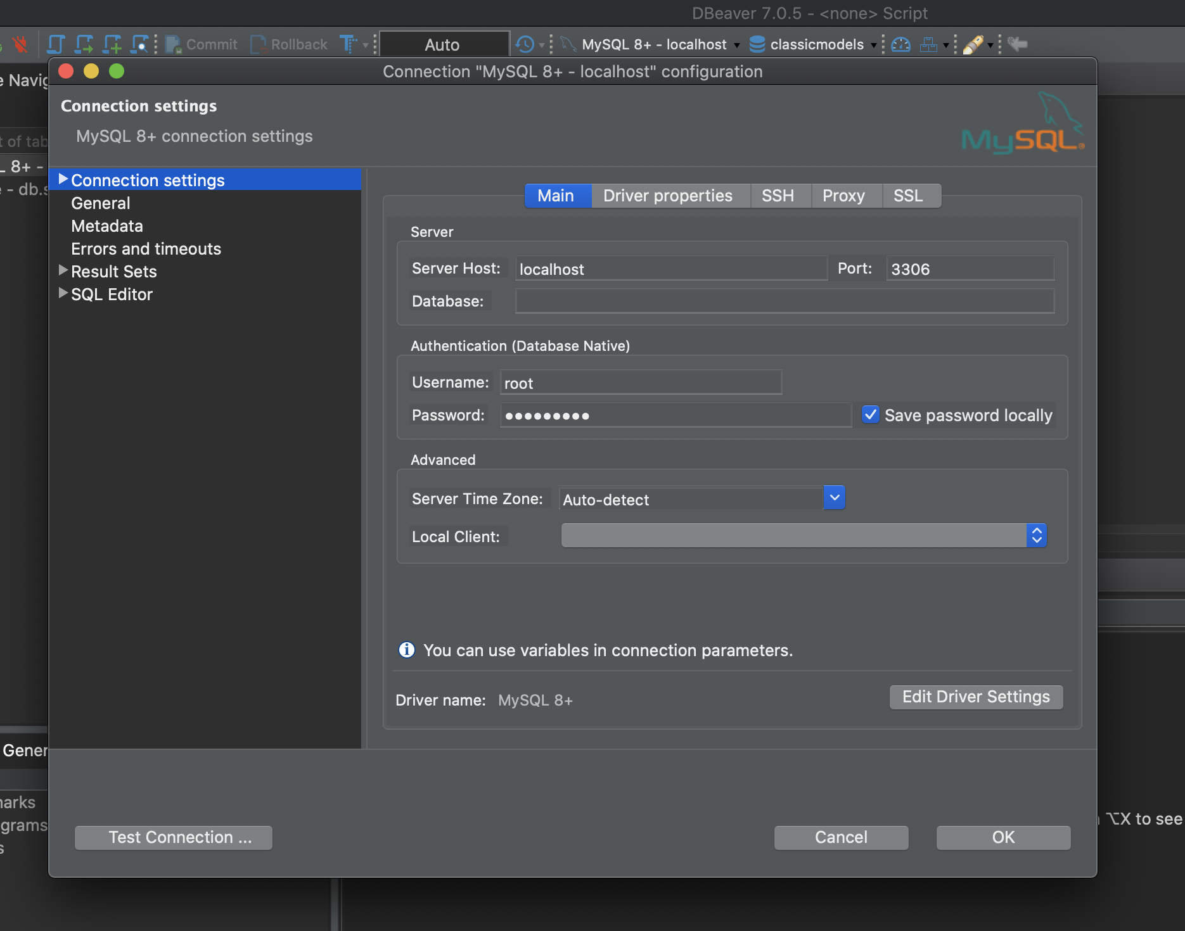Switch to the Driver properties tab
Screen dimensions: 1185x931
670,196
